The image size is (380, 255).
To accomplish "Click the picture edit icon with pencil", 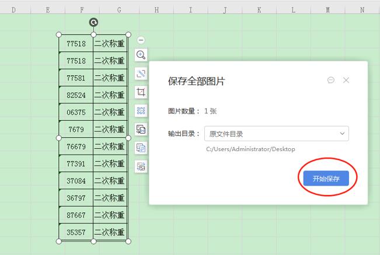I will point(141,74).
